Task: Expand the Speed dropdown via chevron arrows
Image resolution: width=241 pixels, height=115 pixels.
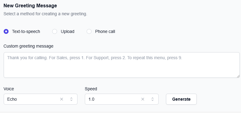Action: tap(153, 99)
